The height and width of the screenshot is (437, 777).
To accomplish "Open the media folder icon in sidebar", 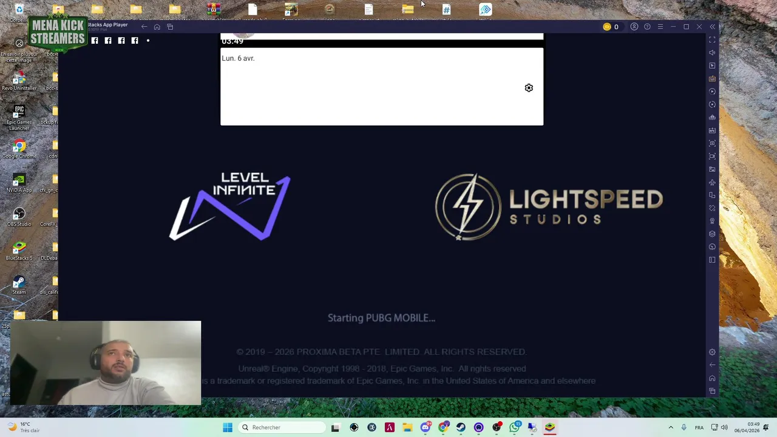I will point(712,169).
